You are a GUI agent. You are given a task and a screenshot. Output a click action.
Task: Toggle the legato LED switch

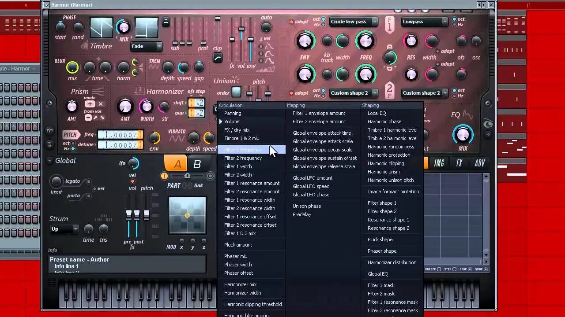pos(89,181)
